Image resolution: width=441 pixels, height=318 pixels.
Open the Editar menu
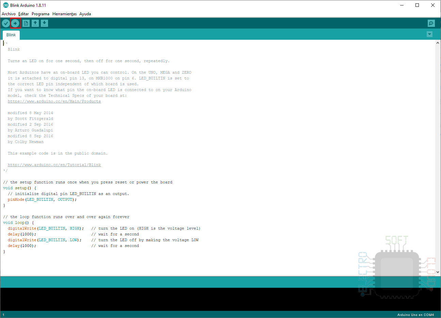point(23,14)
